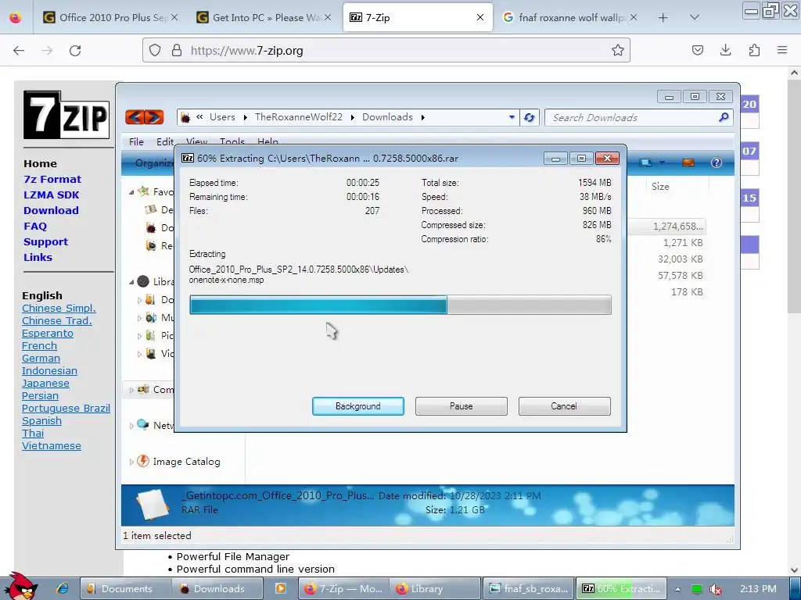
Task: Switch to the fnaf roxanne wolf wallpaper tab
Action: [x=569, y=17]
